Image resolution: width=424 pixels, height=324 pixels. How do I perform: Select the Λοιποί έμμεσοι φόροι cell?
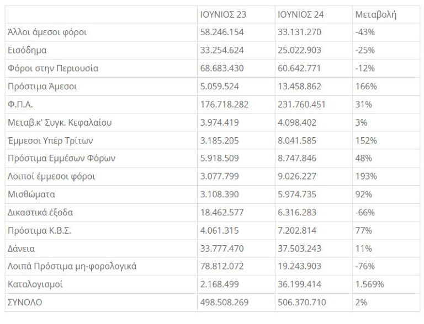coord(52,176)
